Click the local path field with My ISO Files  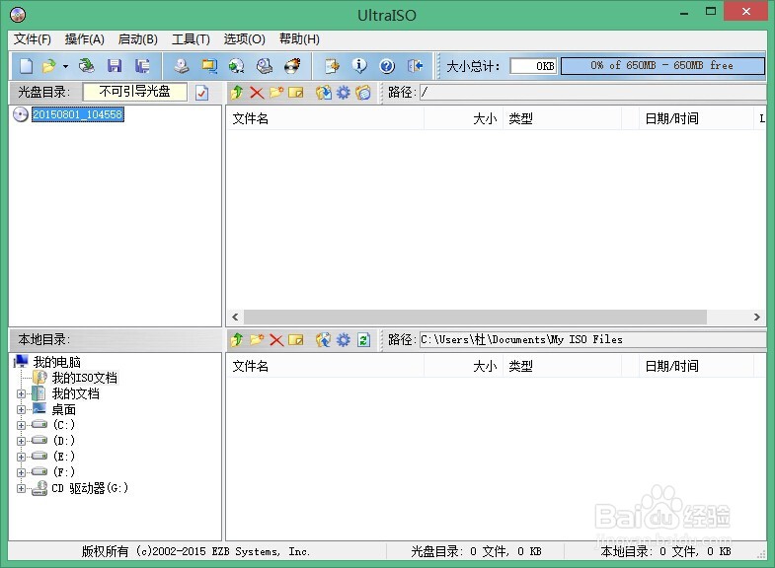pos(593,339)
